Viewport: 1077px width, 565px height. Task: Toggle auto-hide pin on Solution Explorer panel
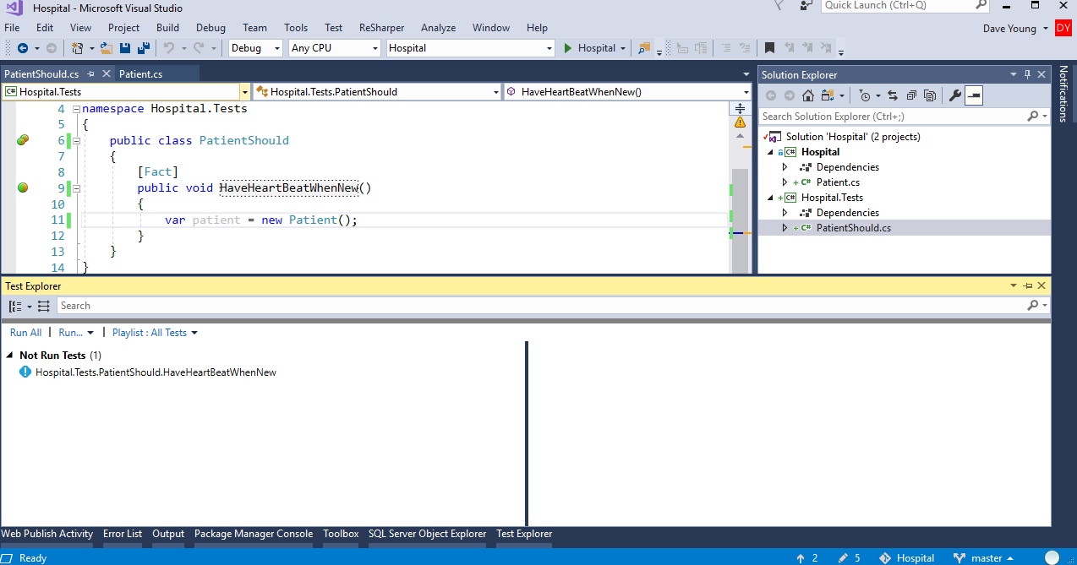coord(1028,74)
